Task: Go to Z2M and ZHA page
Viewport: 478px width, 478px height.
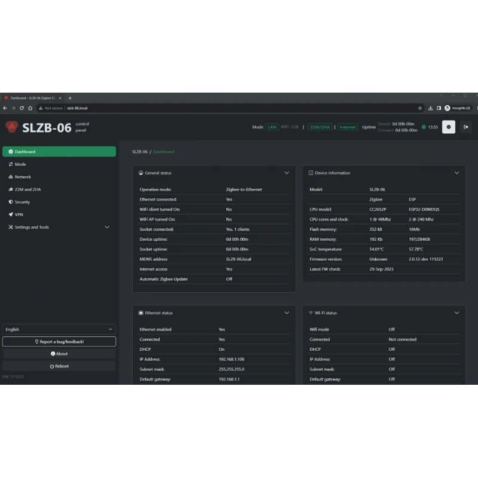Action: [x=27, y=189]
